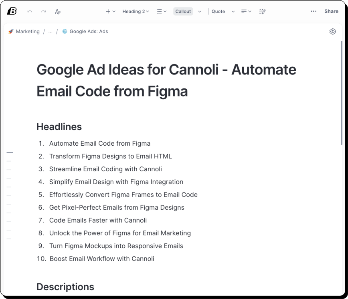Open the chevron beside Quote
The height and width of the screenshot is (299, 348).
pos(233,11)
